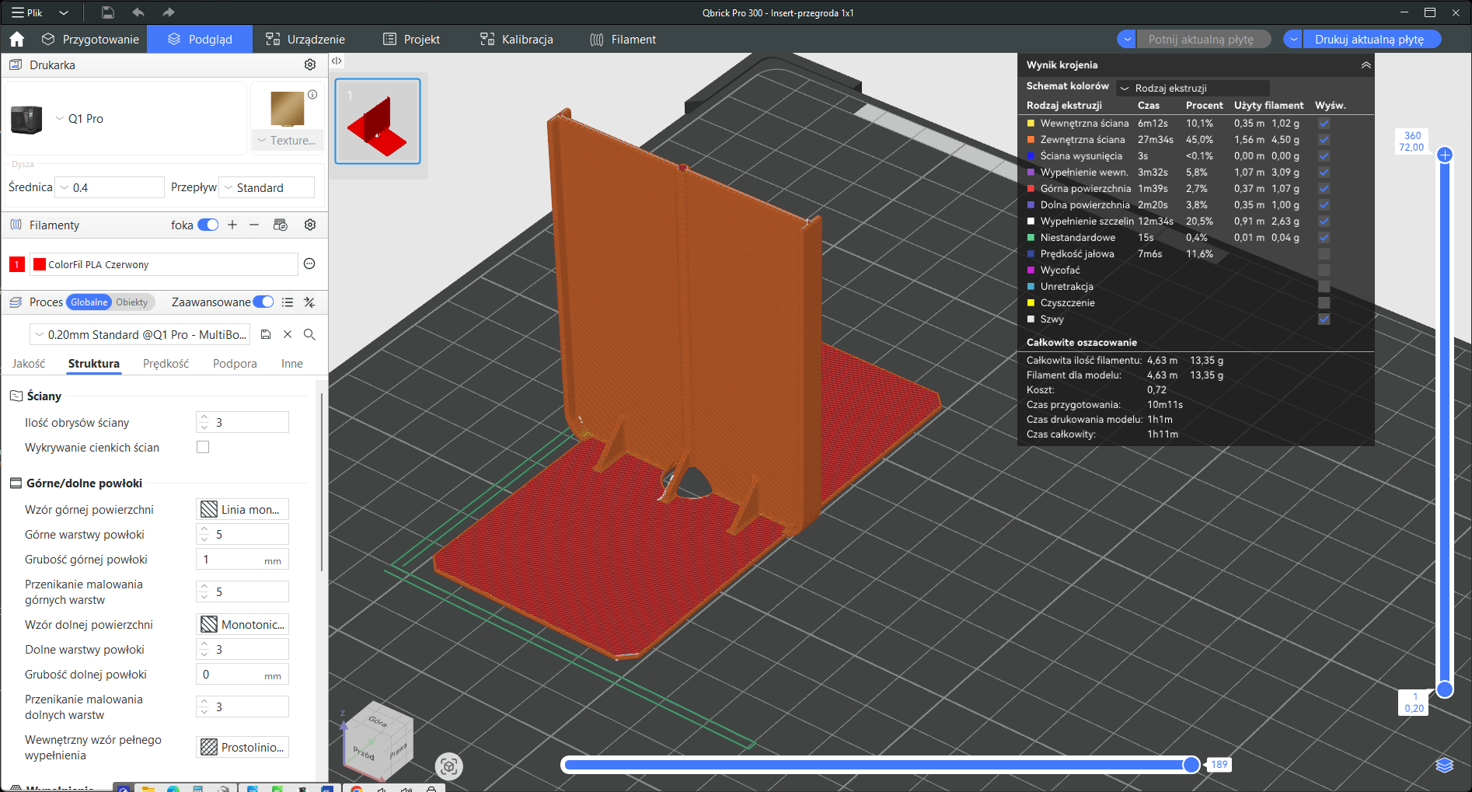Open the Jakość settings tab
Viewport: 1472px width, 792px height.
pos(29,363)
